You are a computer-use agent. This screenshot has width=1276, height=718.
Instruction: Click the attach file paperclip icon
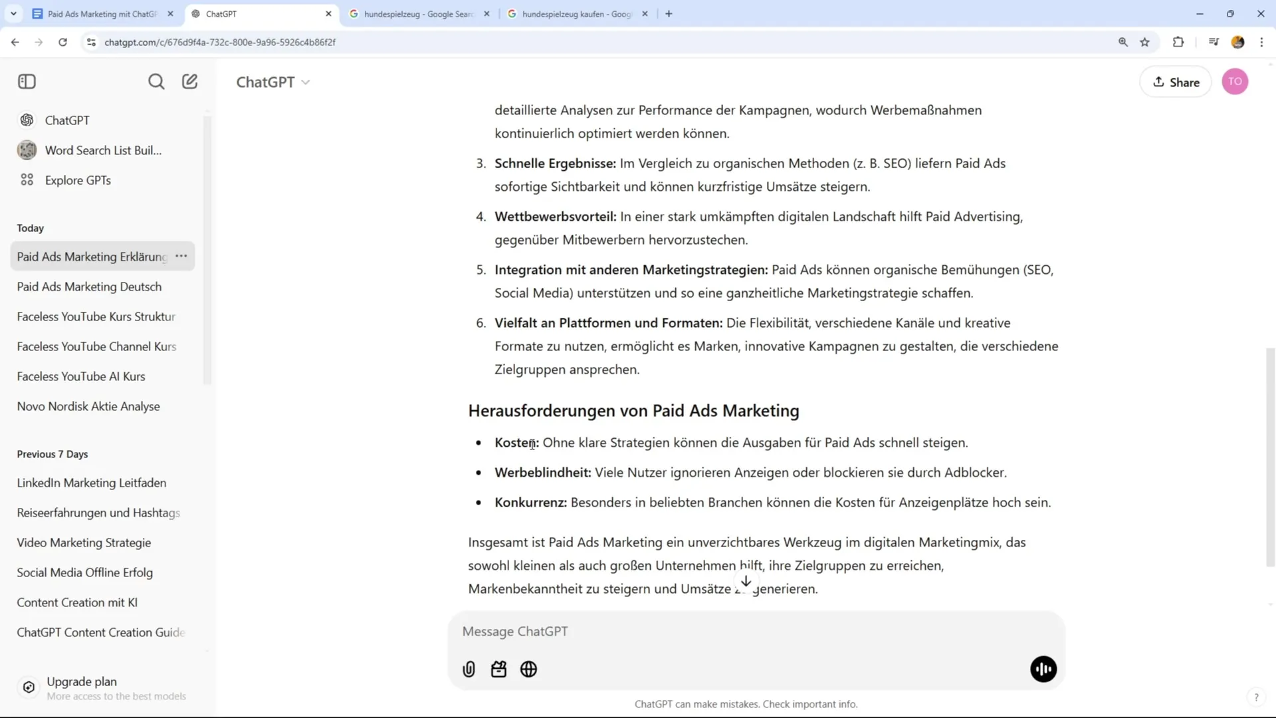[469, 669]
